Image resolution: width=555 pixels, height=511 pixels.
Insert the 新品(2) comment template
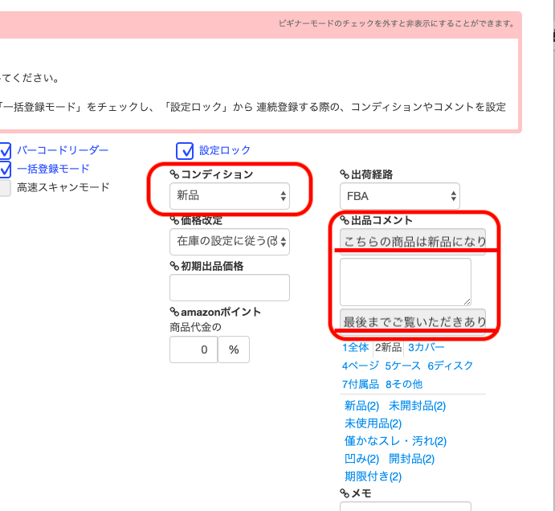pos(361,406)
